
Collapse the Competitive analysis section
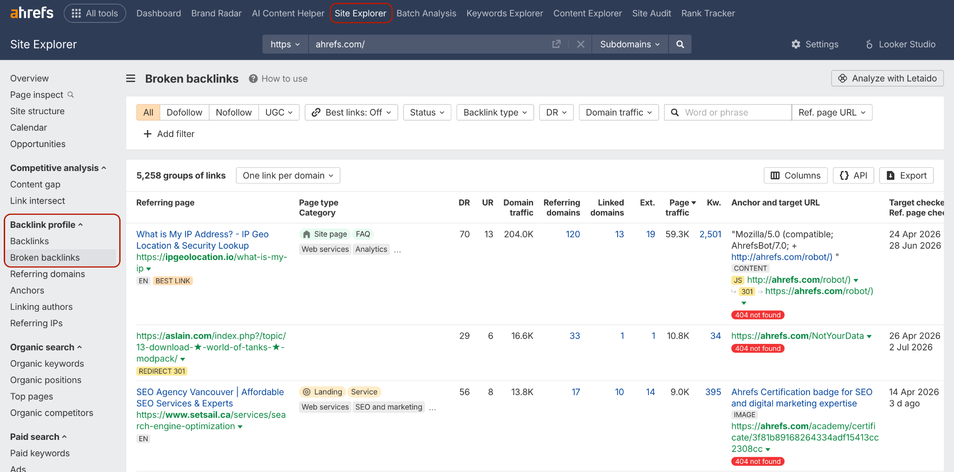(58, 168)
